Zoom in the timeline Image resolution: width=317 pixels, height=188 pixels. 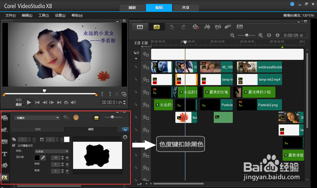pos(261,35)
